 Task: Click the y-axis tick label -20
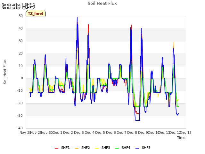point(20,103)
